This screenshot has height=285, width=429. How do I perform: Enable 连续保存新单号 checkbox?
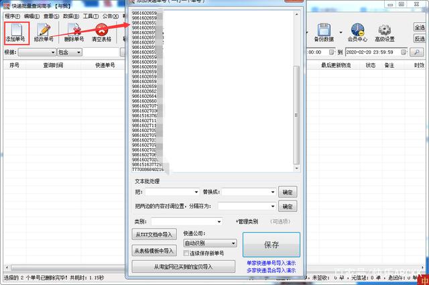(x=186, y=253)
